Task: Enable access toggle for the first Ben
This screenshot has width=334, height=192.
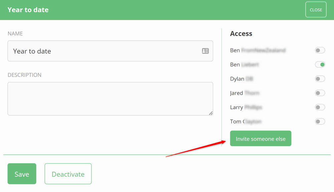Action: 320,50
